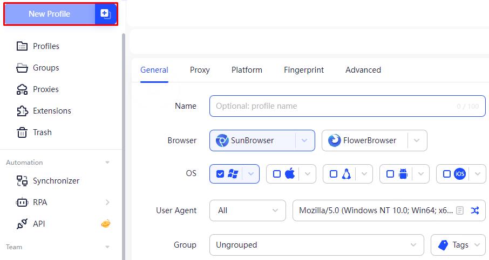The width and height of the screenshot is (489, 260).
Task: Open the Group dropdown showing Ungrouped
Action: 316,245
